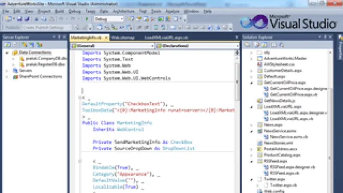Image resolution: width=343 pixels, height=193 pixels.
Task: Click first icon in Solution Explorer toolbar
Action: click(x=247, y=45)
